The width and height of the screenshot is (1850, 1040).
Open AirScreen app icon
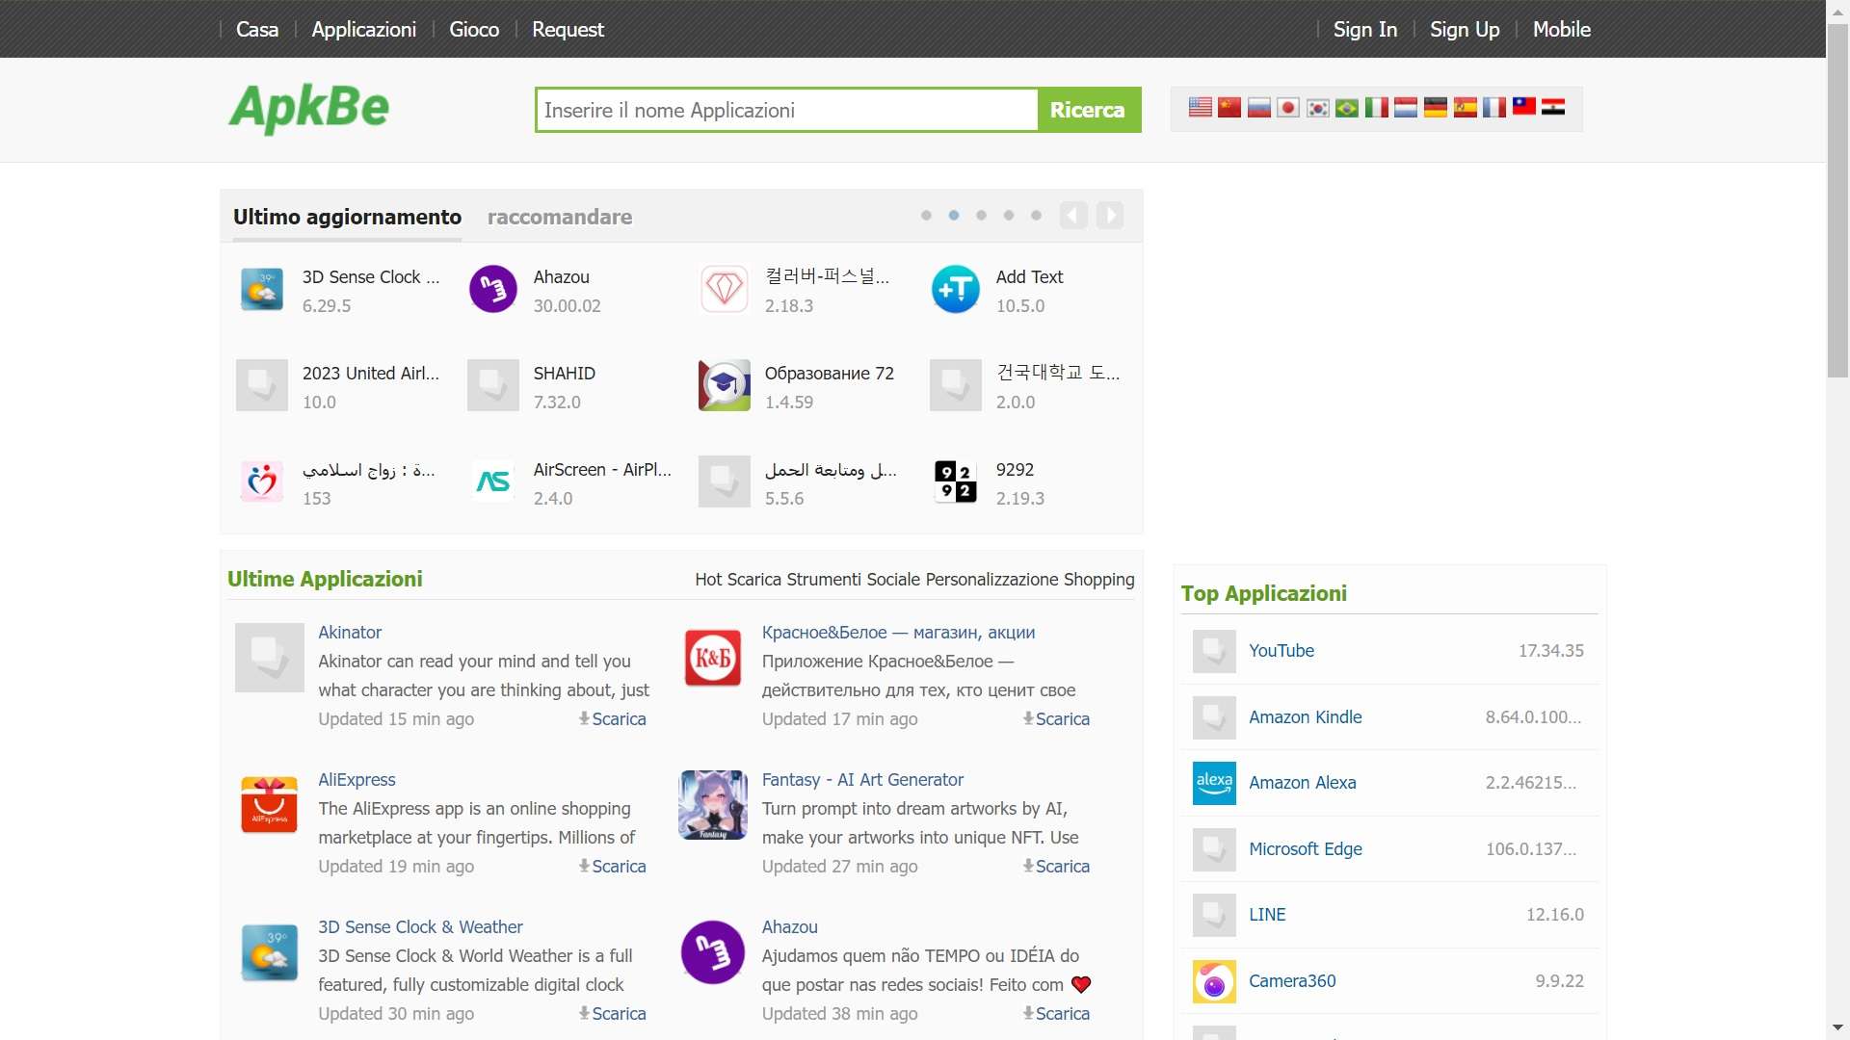click(493, 481)
